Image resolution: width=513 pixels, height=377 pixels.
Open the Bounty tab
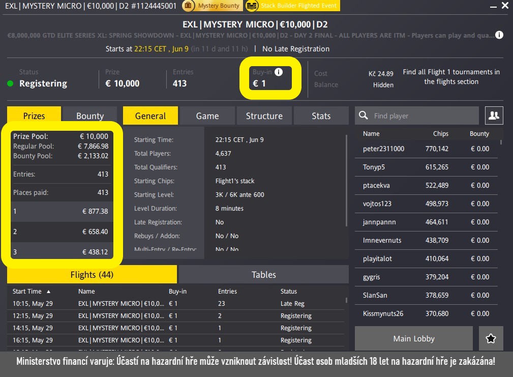tap(89, 115)
